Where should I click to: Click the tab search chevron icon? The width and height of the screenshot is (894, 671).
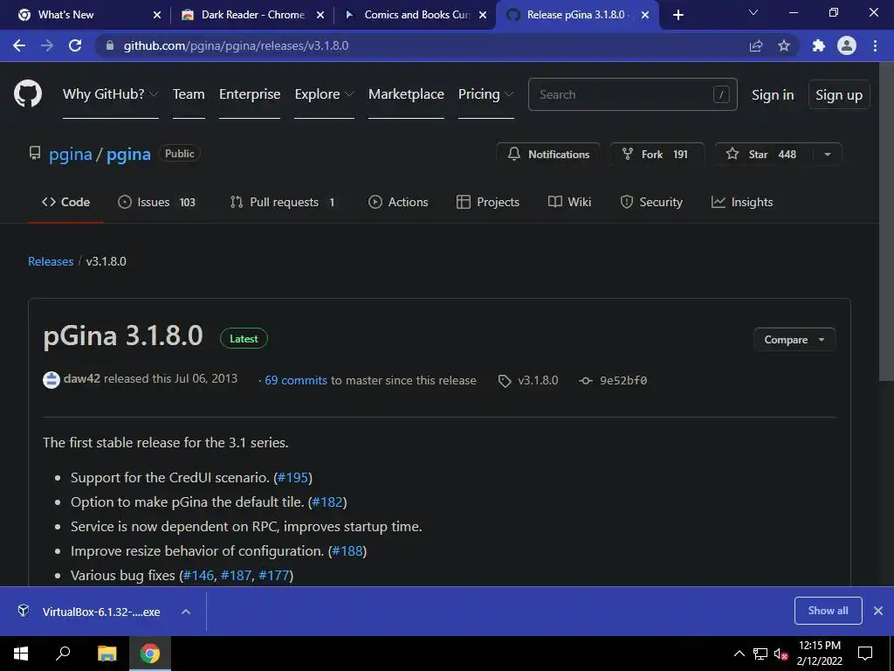[x=753, y=12]
